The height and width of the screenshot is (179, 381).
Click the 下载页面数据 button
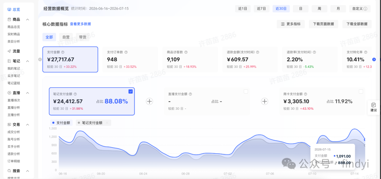323,24
